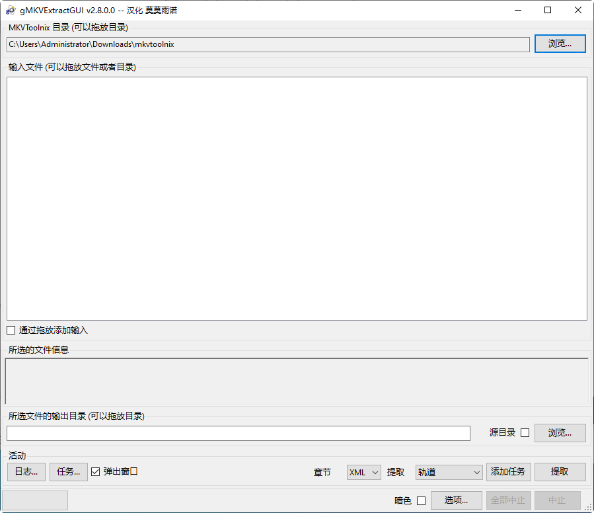Viewport: 594px width, 513px height.
Task: Click inside the 输入文件 file list area
Action: point(297,198)
